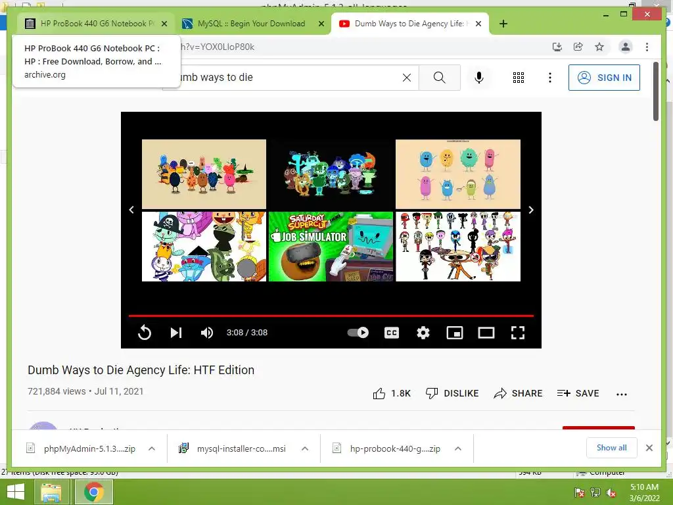
Task: Enter fullscreen mode in the player
Action: click(x=518, y=333)
